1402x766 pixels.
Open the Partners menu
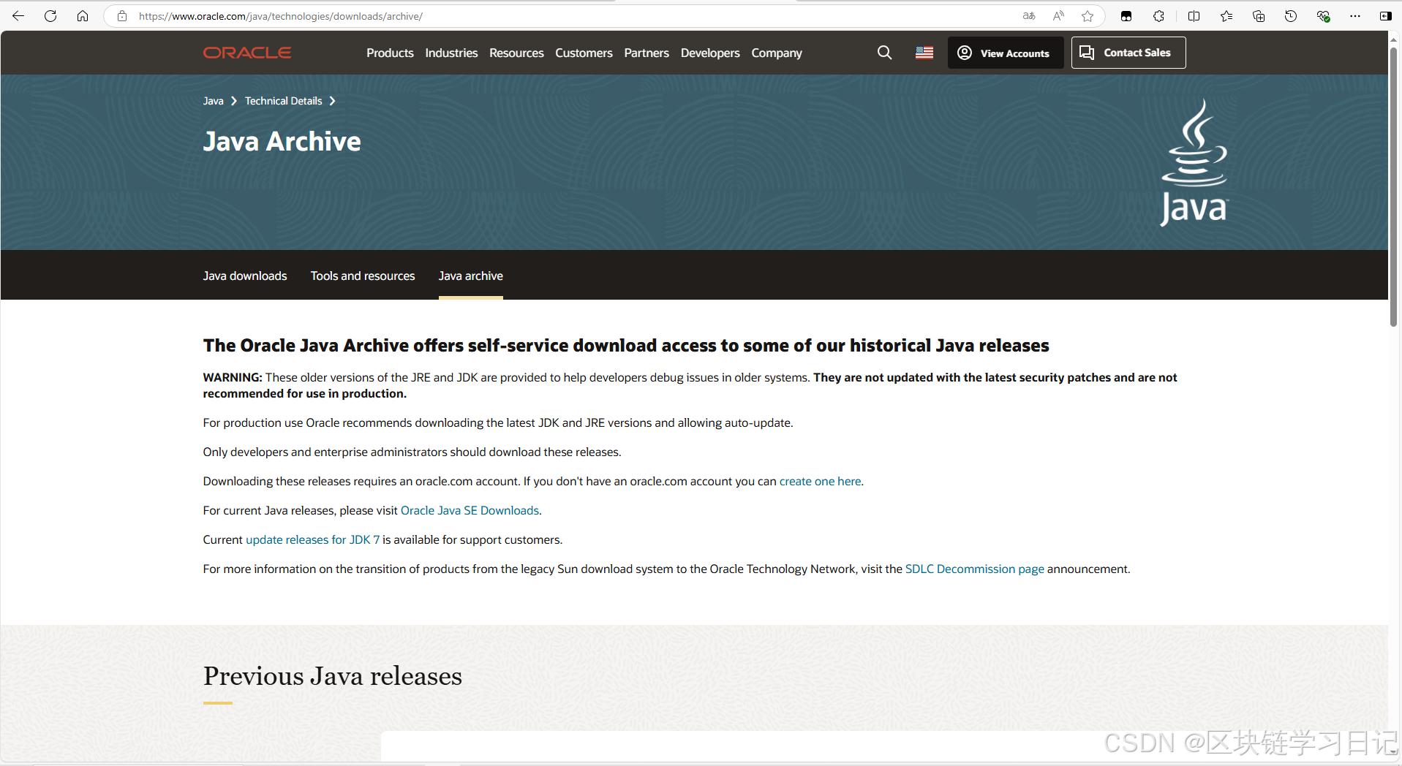647,53
